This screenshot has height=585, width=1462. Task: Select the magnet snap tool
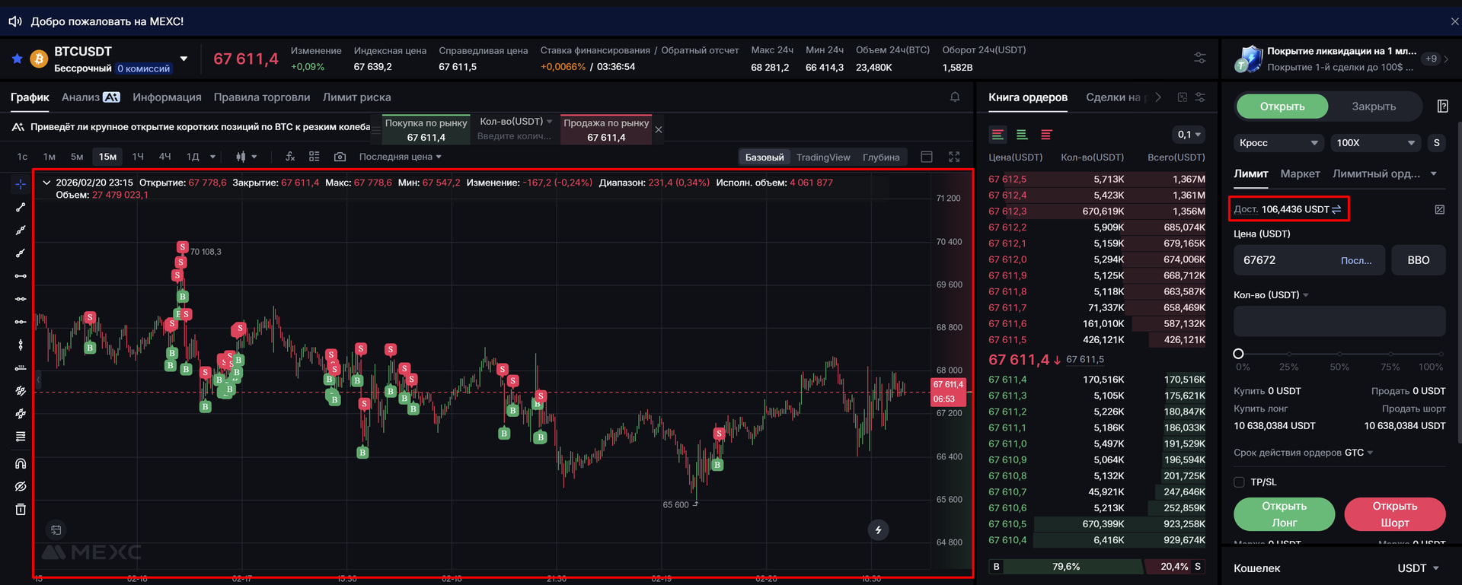21,463
